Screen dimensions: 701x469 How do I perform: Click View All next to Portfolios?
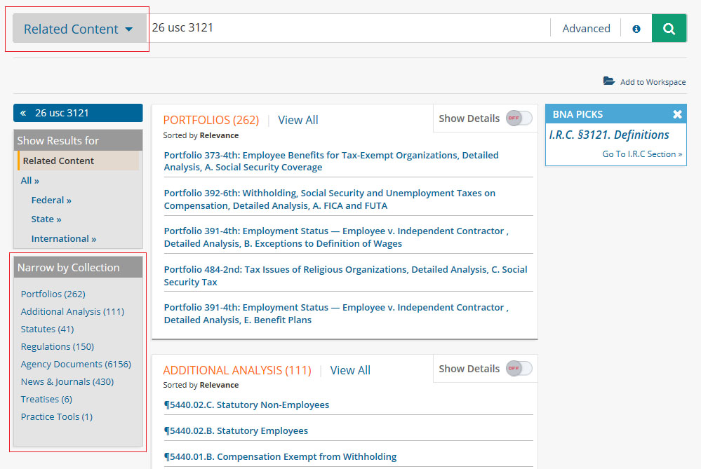tap(298, 120)
